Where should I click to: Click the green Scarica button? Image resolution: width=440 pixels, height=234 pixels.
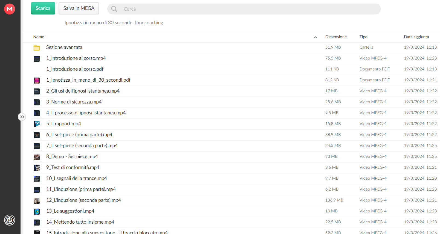click(x=43, y=8)
